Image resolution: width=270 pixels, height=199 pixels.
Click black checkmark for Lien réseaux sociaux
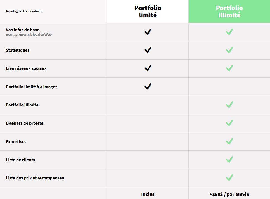(x=148, y=68)
